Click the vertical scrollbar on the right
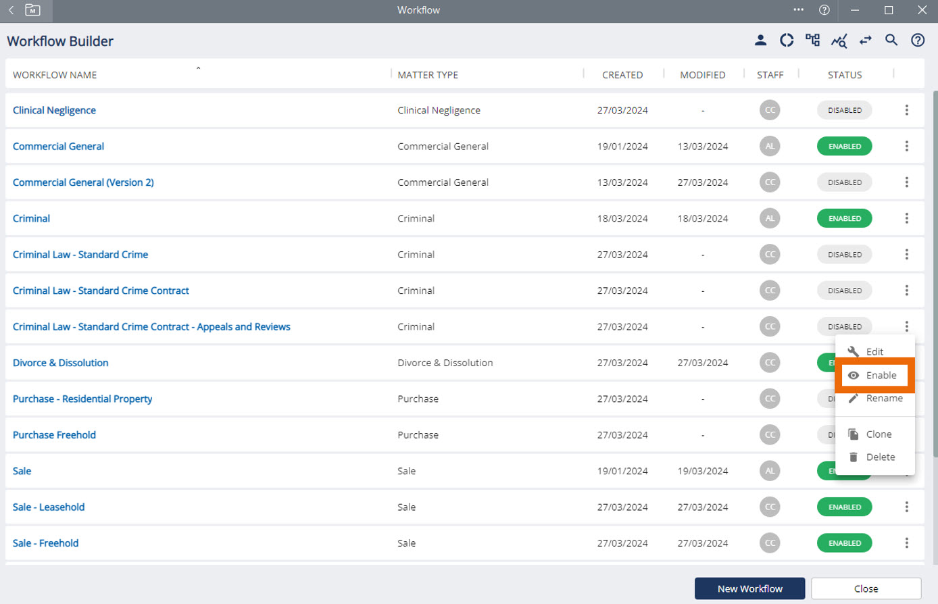This screenshot has height=604, width=938. click(935, 270)
